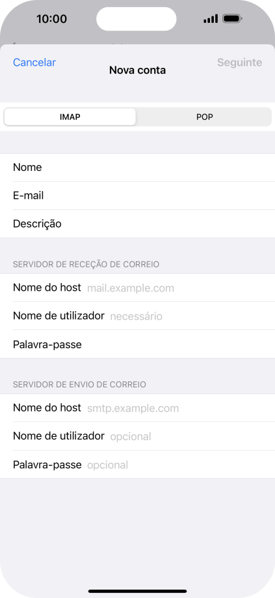The height and width of the screenshot is (598, 275).
Task: Switch to the POP segment
Action: tap(204, 117)
